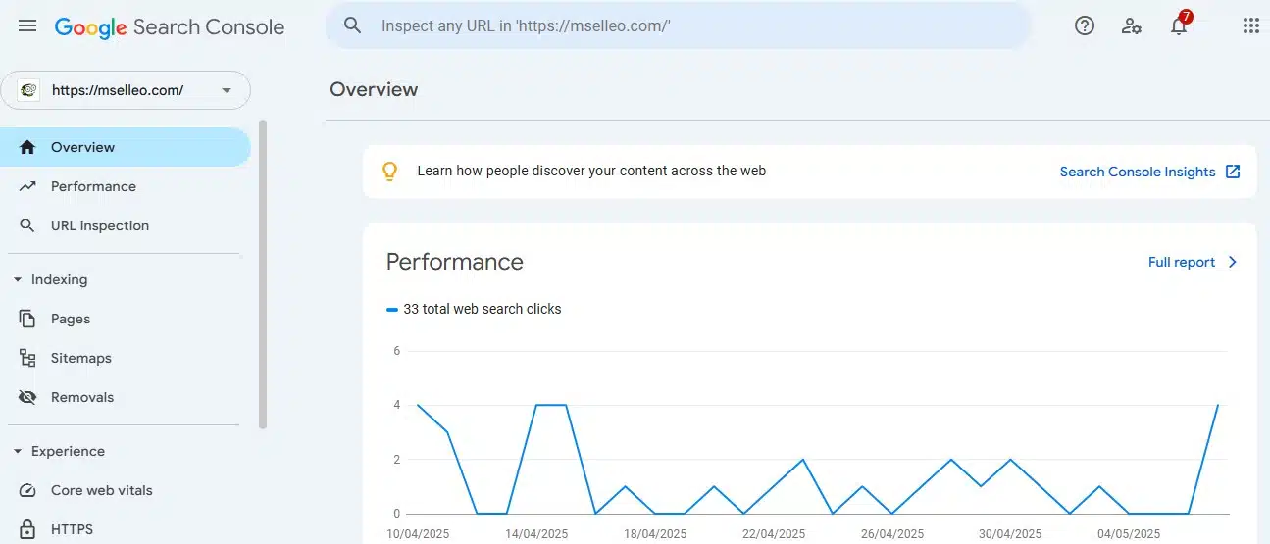Select Overview in the sidebar

(x=126, y=147)
